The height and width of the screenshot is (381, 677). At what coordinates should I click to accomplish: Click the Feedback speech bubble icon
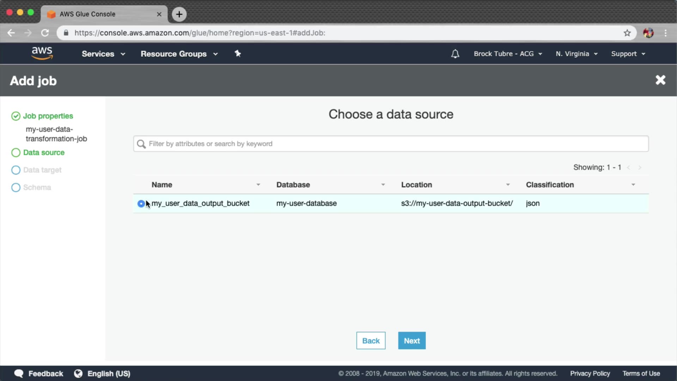[19, 373]
